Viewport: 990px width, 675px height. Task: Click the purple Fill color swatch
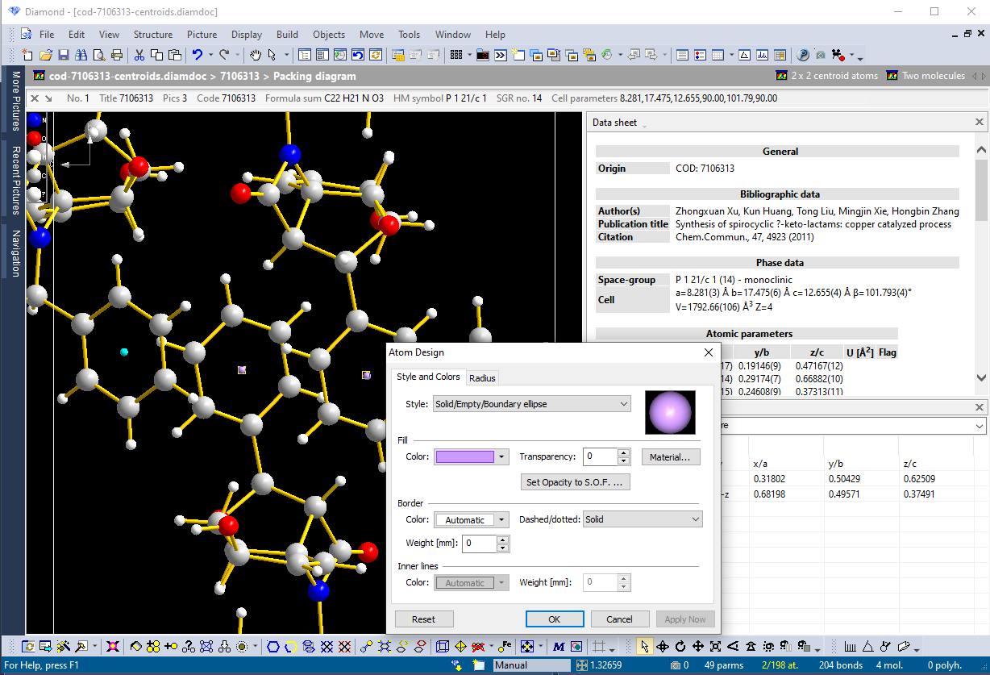(465, 456)
